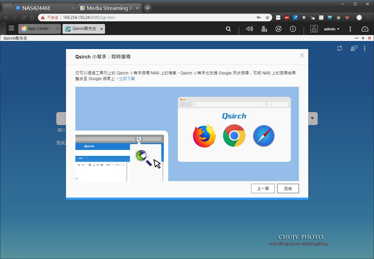Bookmark this page with the star
This screenshot has height=259, width=374.
tap(267, 18)
